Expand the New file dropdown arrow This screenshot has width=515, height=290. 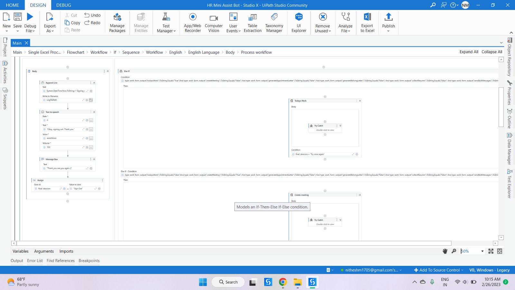coord(7,31)
